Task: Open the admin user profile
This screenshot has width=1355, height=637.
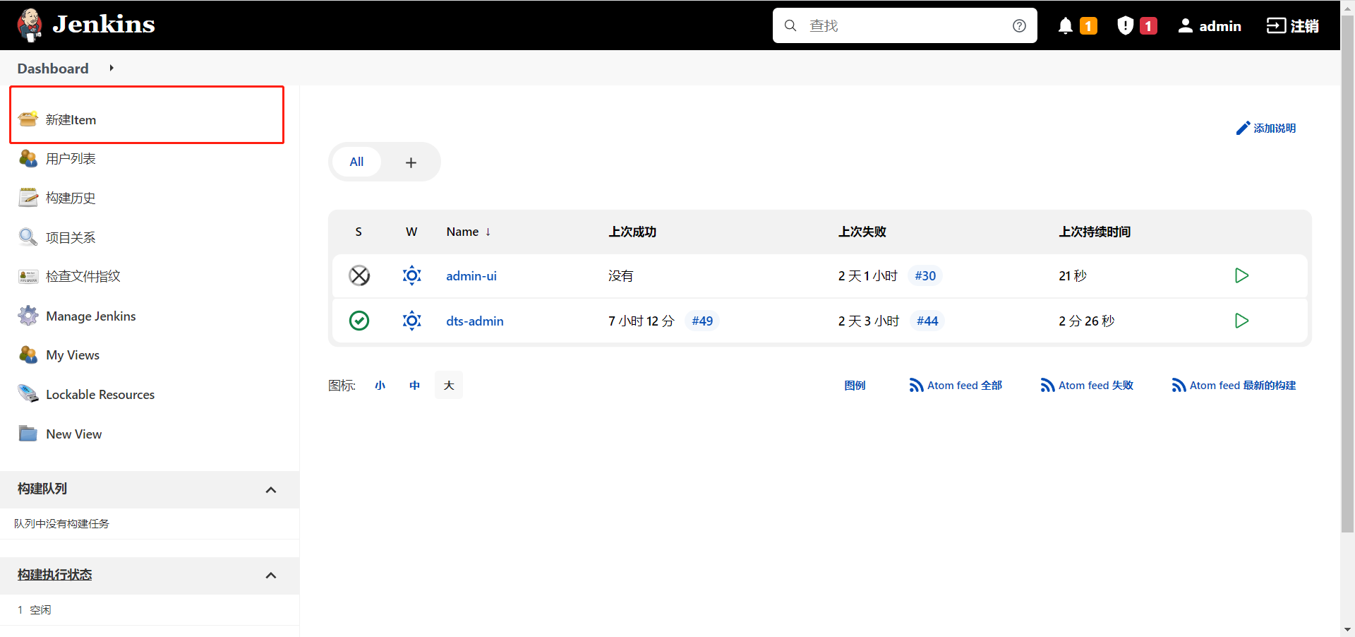Action: 1210,25
